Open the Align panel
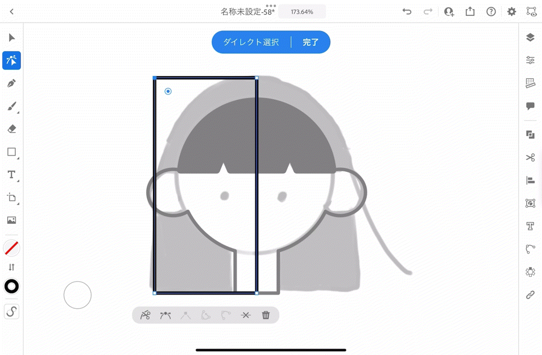Image resolution: width=542 pixels, height=355 pixels. [x=530, y=180]
